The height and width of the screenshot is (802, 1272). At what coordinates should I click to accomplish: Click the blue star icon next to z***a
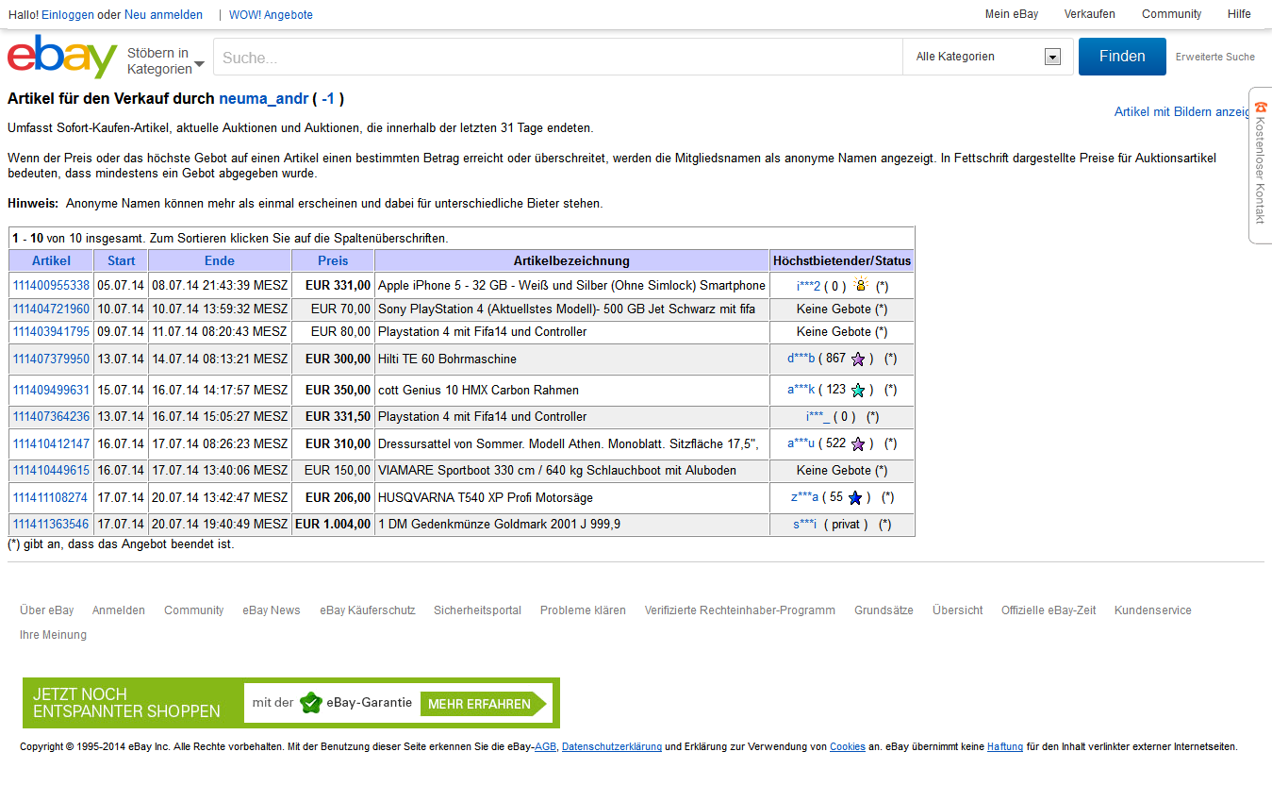pos(855,498)
